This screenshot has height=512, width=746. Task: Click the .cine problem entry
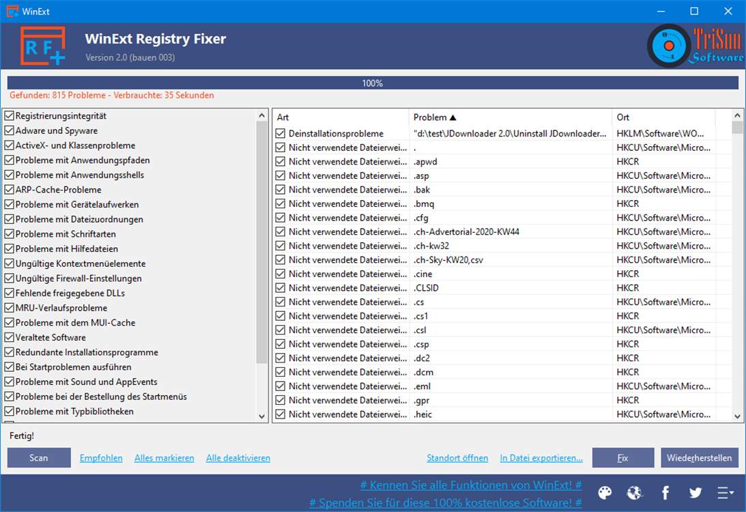pyautogui.click(x=423, y=274)
